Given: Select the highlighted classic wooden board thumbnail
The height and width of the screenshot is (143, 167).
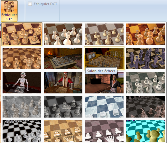Looking at the screenshot, I should coord(22,34).
